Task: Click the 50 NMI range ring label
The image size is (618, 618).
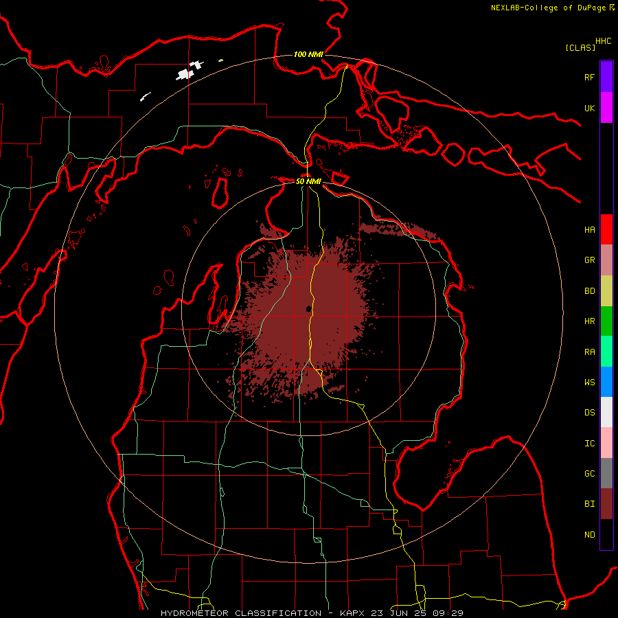Action: click(x=308, y=181)
